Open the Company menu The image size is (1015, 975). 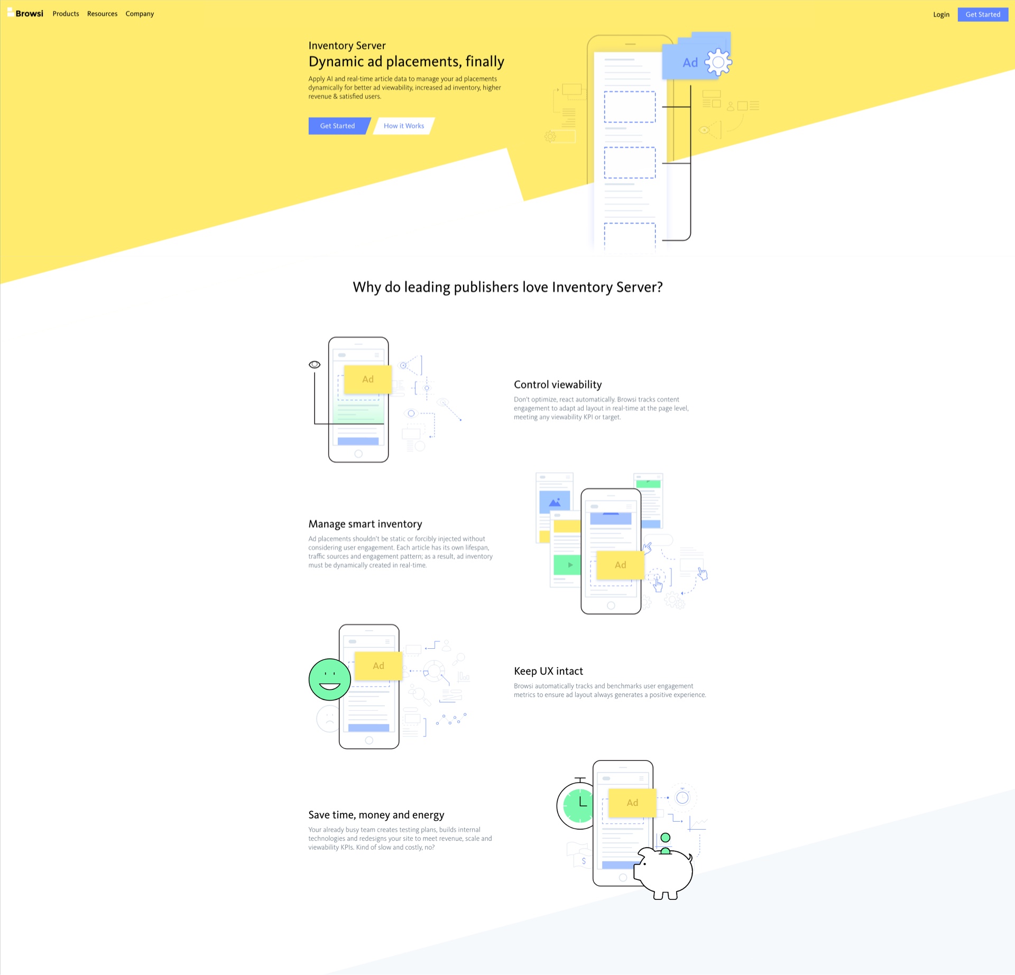140,14
